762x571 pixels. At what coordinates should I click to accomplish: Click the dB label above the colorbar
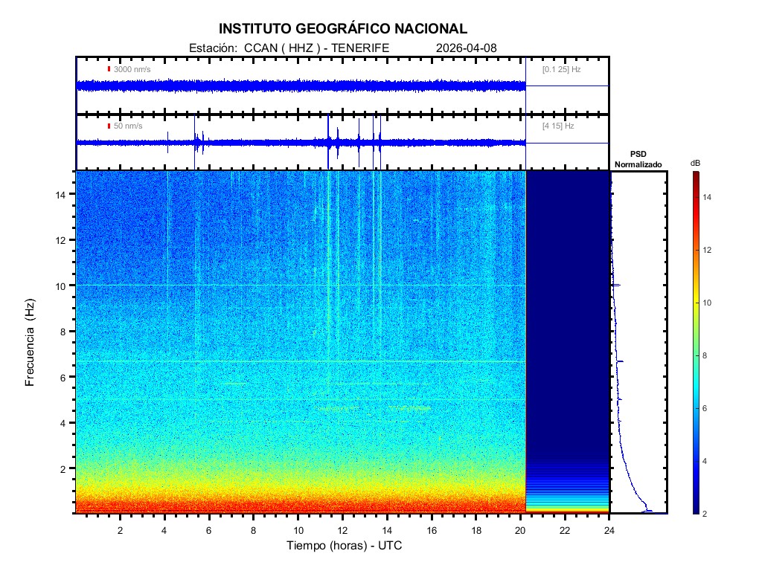695,163
